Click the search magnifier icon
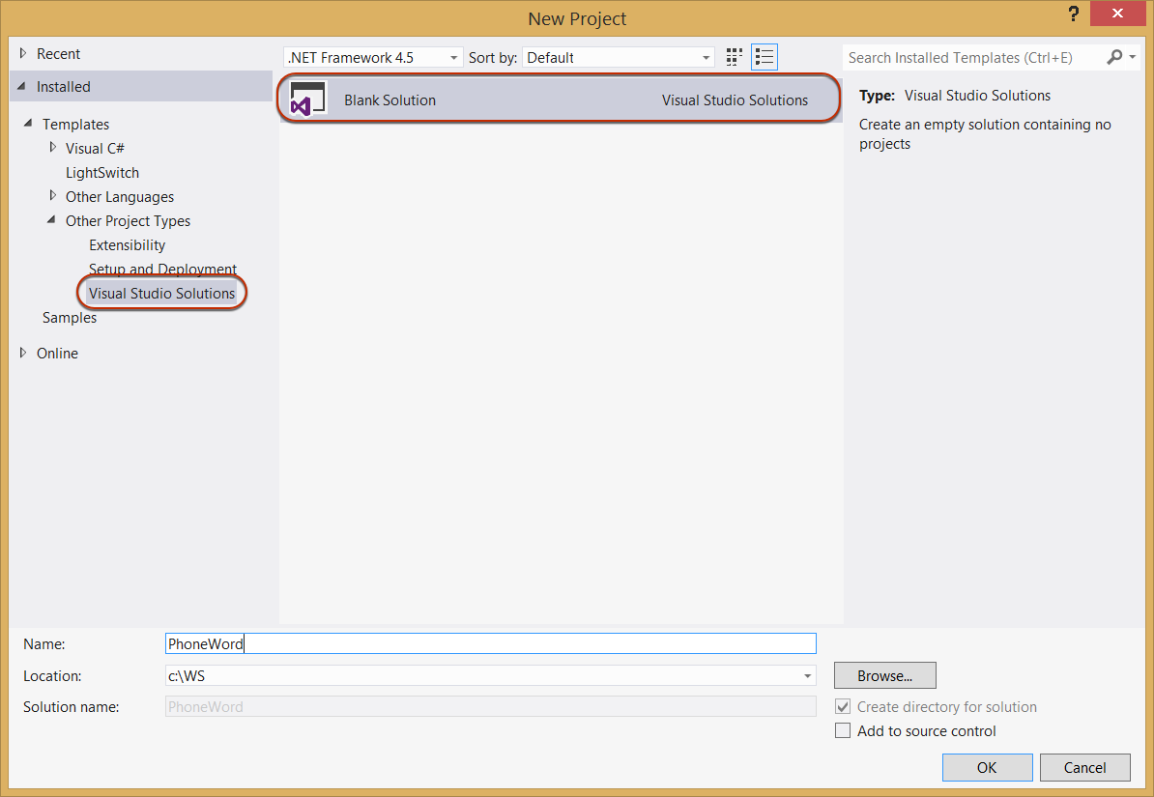The image size is (1154, 797). click(1115, 57)
